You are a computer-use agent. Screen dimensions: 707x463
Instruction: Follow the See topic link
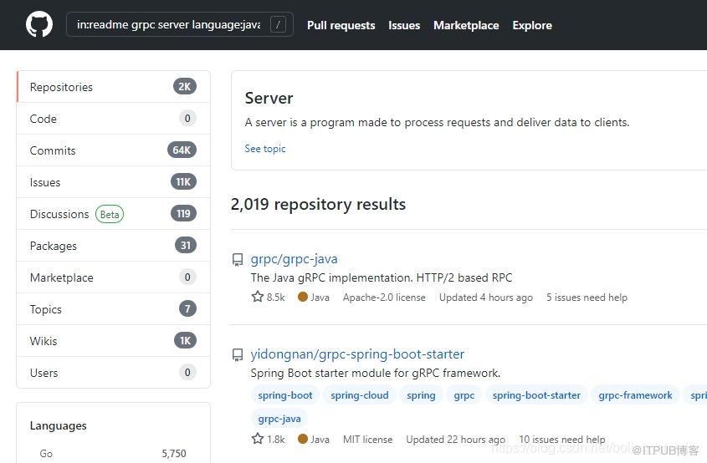(x=265, y=149)
